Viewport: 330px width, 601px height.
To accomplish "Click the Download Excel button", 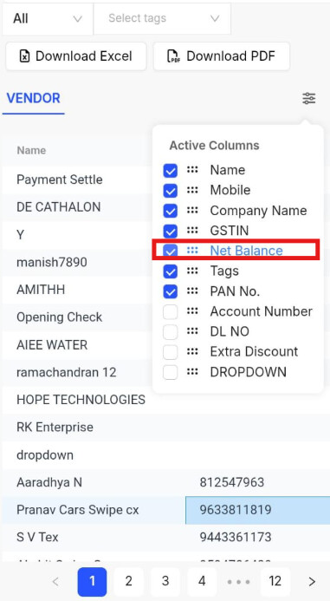I will coord(76,56).
